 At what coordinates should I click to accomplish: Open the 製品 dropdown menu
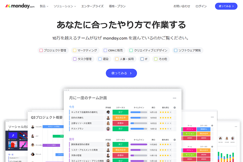[x=44, y=6]
